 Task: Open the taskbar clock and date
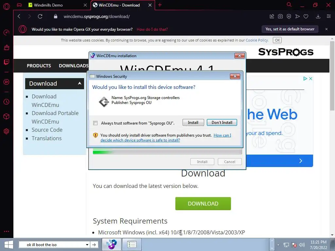(318, 245)
